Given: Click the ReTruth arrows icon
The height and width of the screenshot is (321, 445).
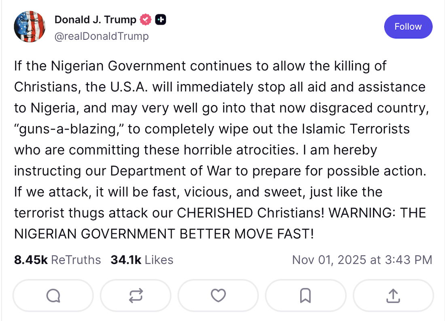Looking at the screenshot, I should click(136, 296).
